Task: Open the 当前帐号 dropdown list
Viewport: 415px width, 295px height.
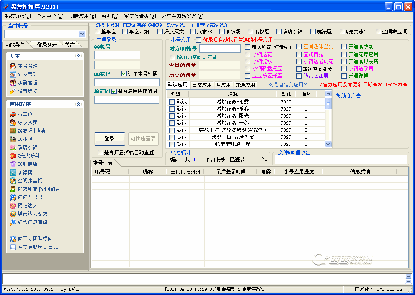Action: (82, 34)
